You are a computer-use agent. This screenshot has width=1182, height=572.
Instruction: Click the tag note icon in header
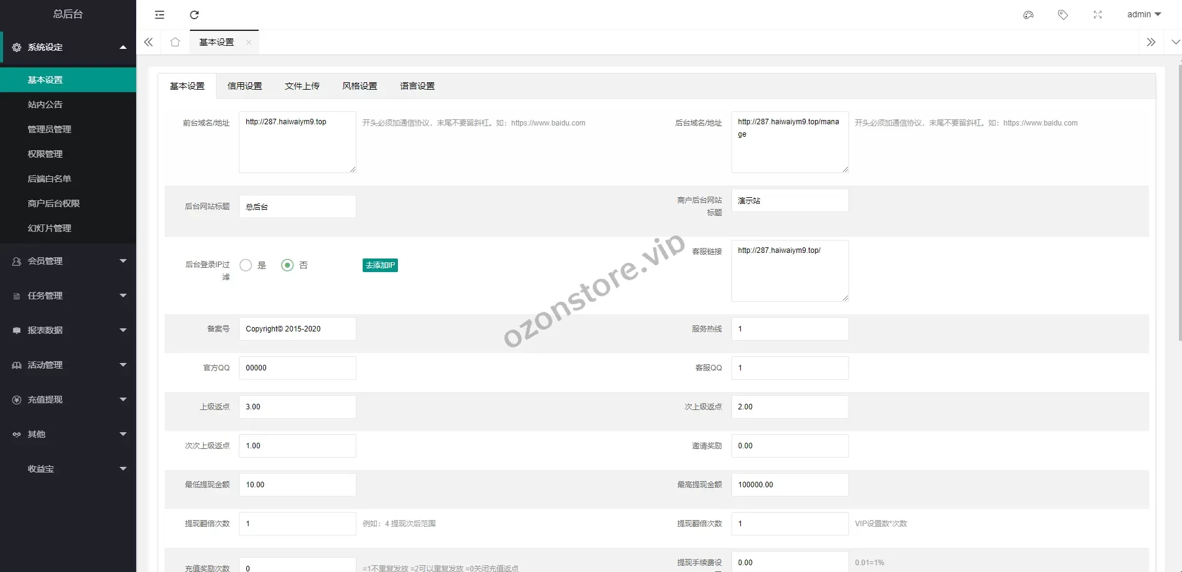pyautogui.click(x=1063, y=15)
